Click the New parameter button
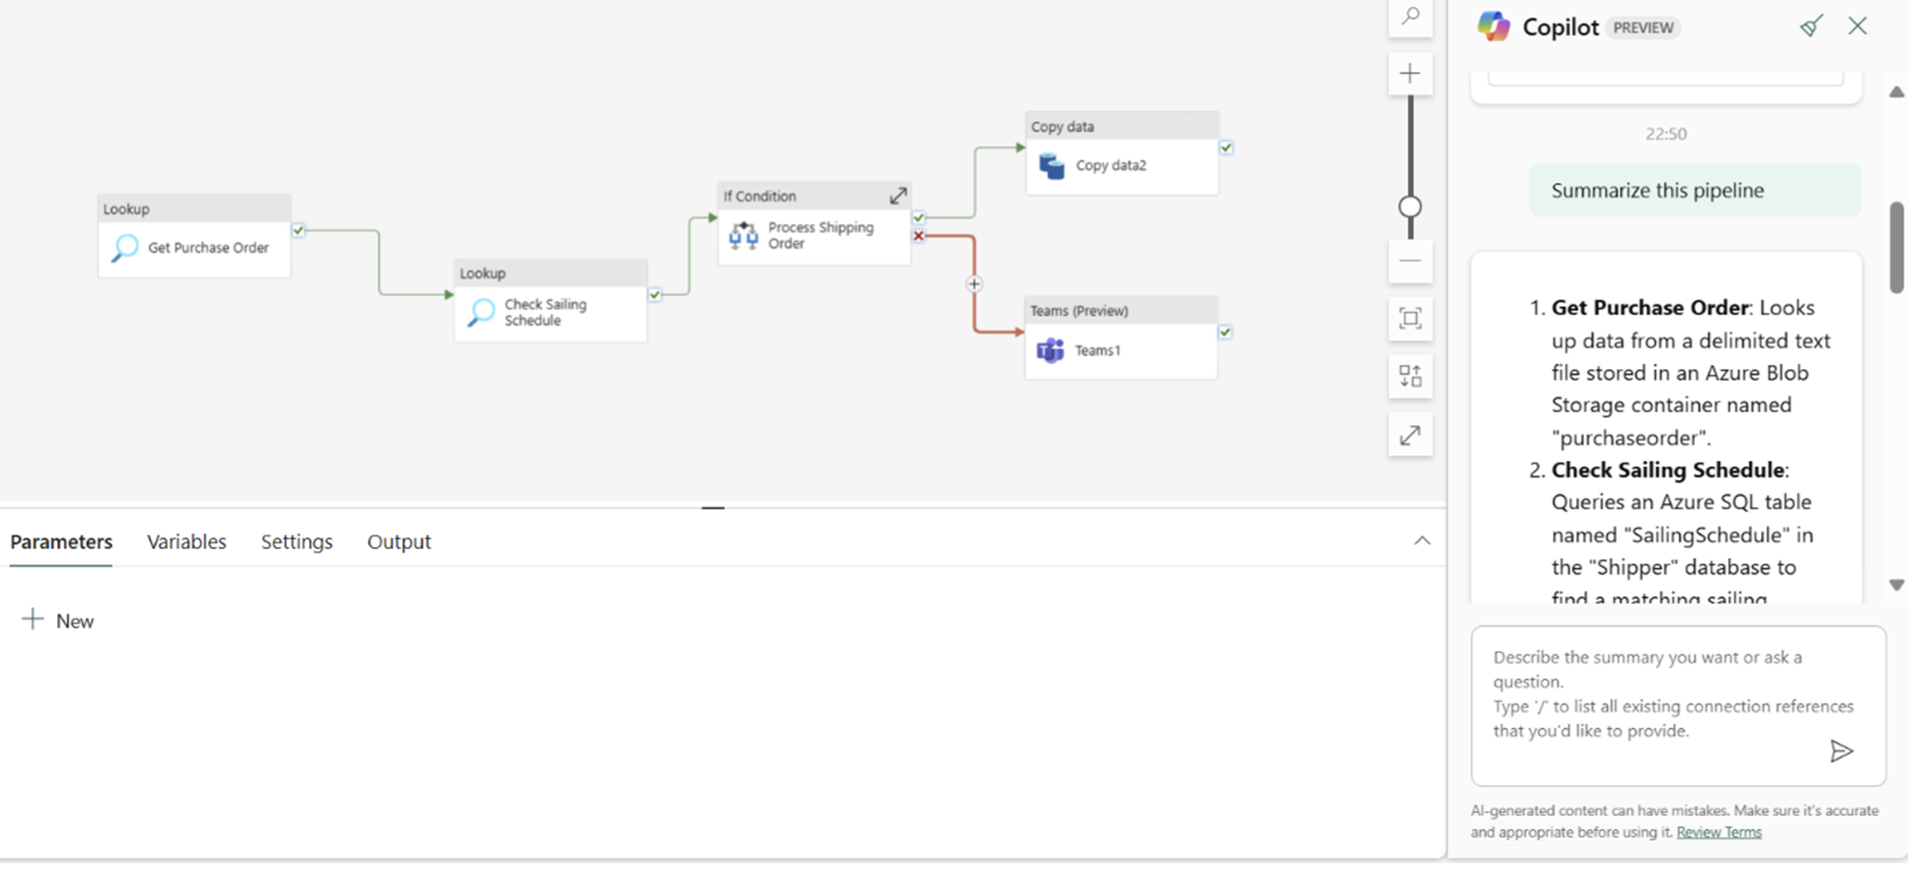Screen dimensions: 1908x884 click(57, 620)
